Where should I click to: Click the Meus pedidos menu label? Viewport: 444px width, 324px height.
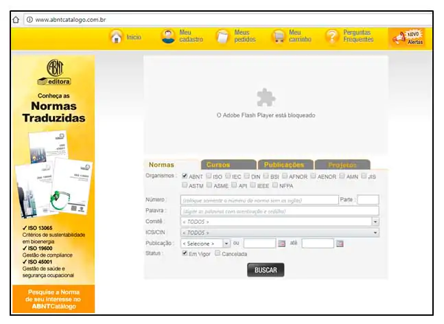tap(245, 36)
